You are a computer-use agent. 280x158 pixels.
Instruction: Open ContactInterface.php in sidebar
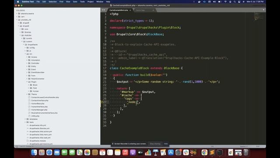coord(40,101)
